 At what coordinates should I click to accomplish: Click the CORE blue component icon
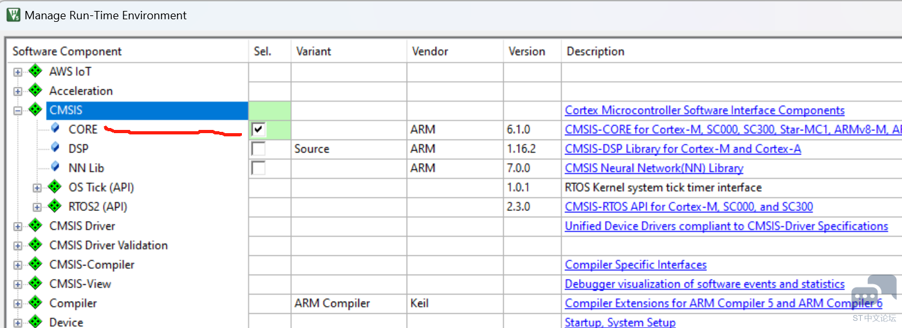pos(55,129)
